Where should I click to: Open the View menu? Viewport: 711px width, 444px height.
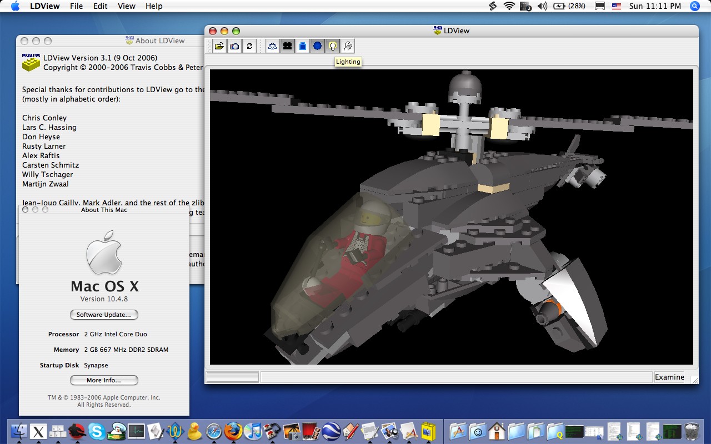(x=126, y=6)
